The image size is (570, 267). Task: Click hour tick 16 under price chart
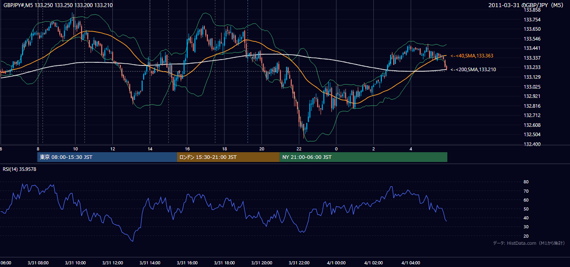187,149
